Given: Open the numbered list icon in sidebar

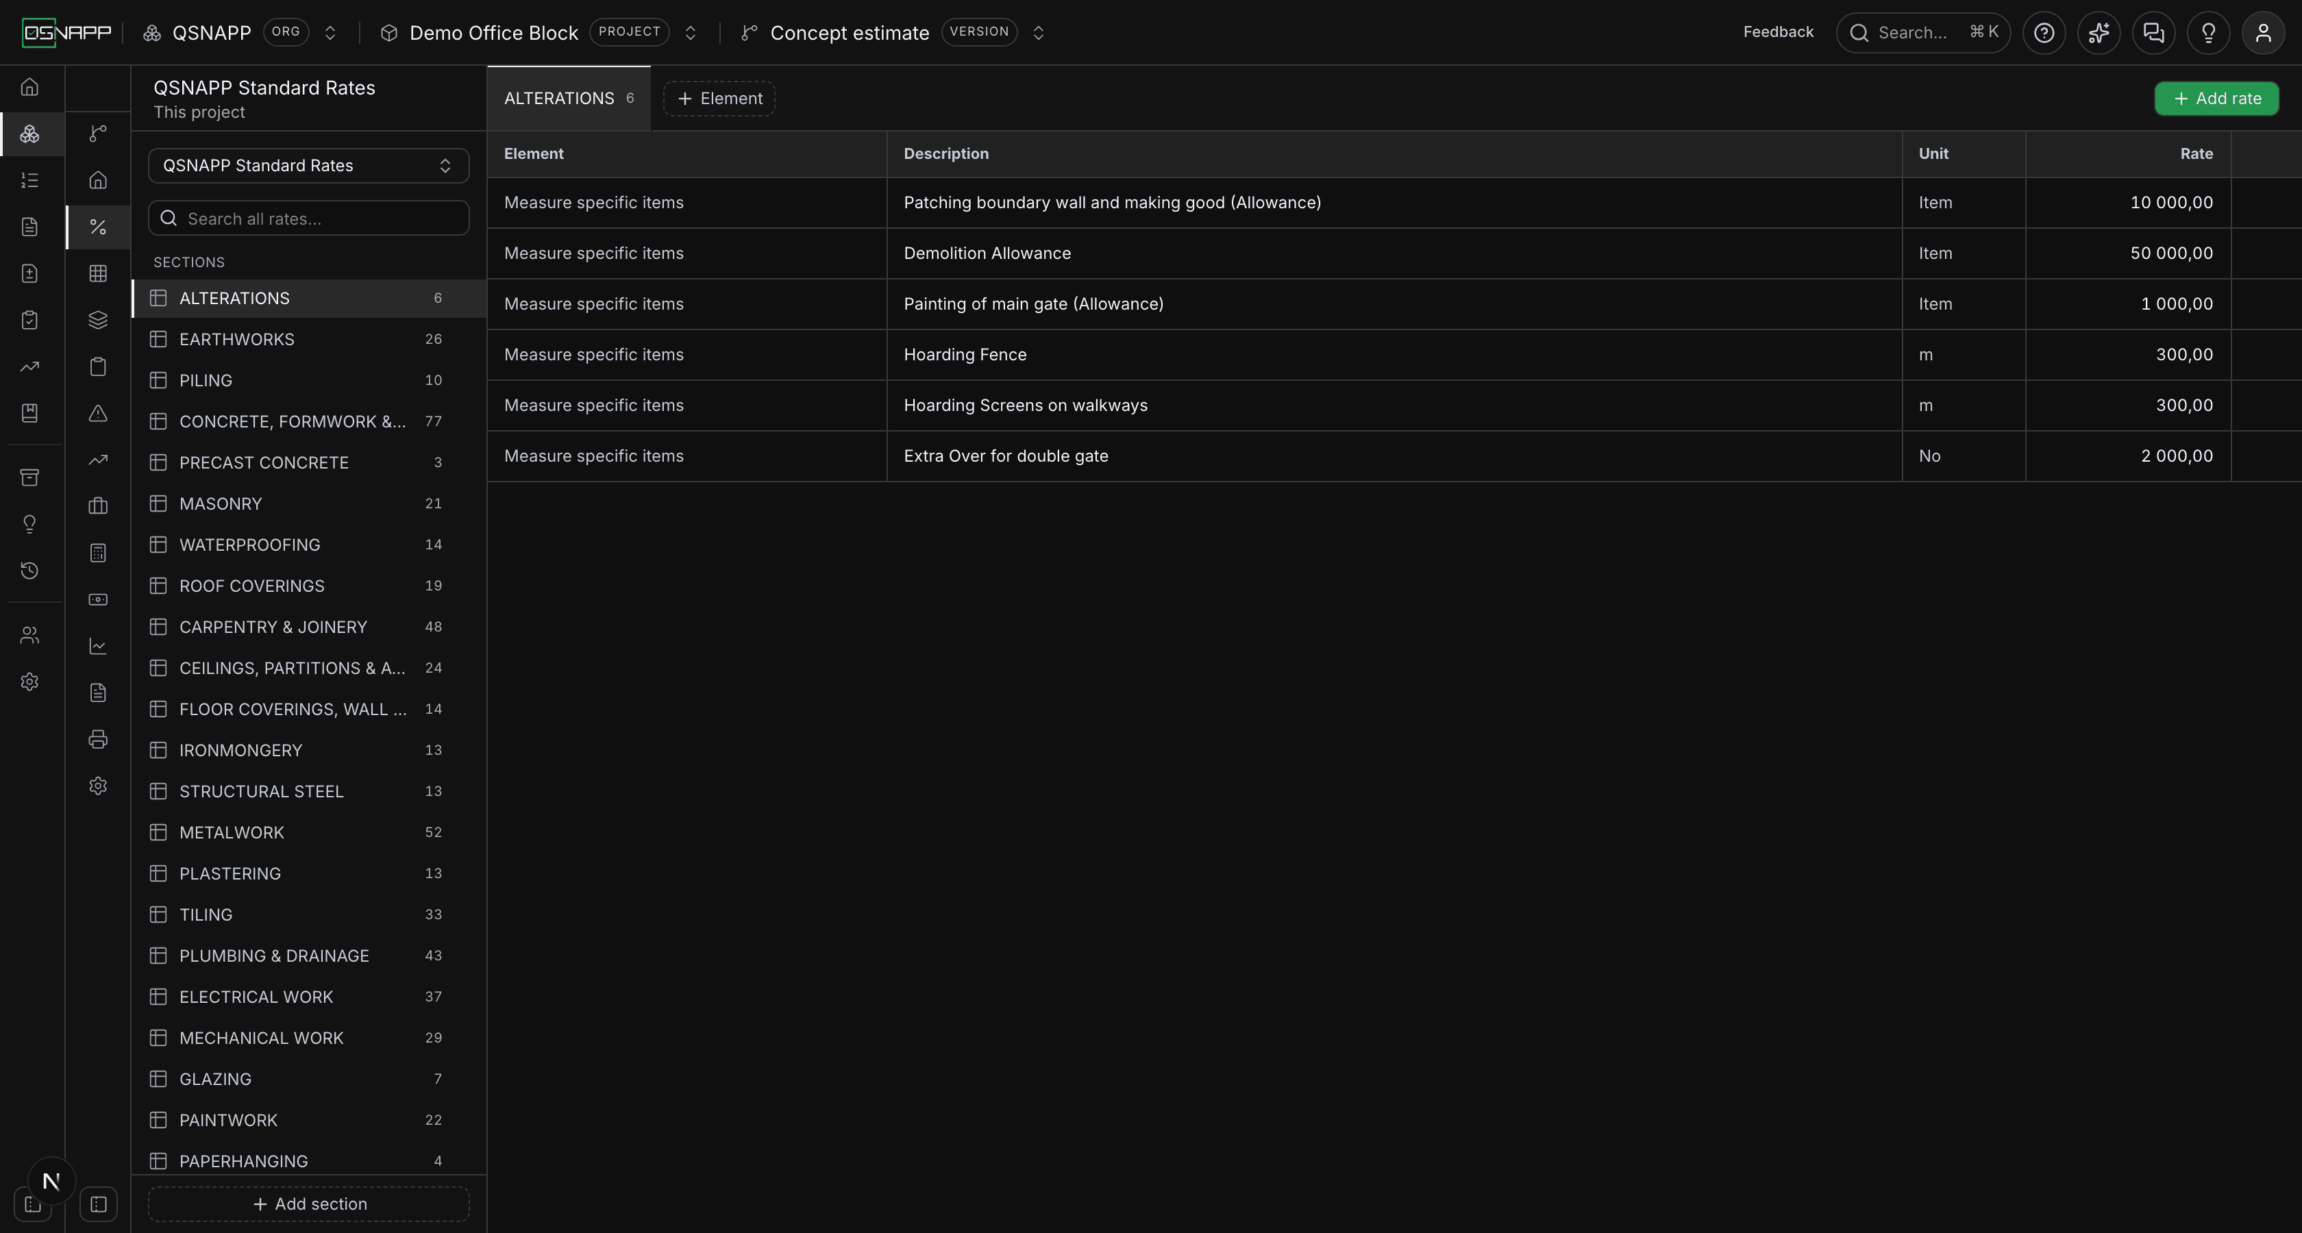Looking at the screenshot, I should (29, 180).
